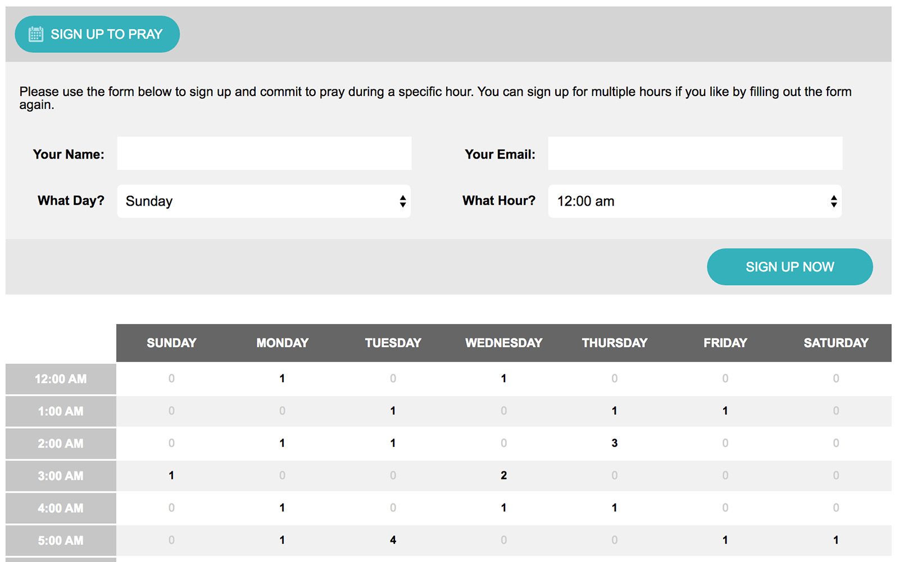
Task: Click the 2:00 AM row label
Action: coord(61,444)
